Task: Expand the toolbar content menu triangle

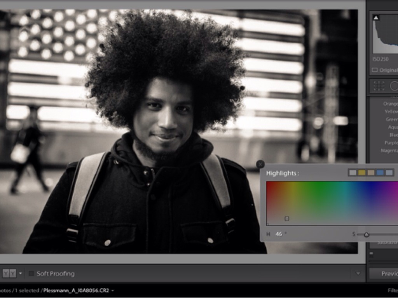Action: pyautogui.click(x=358, y=274)
